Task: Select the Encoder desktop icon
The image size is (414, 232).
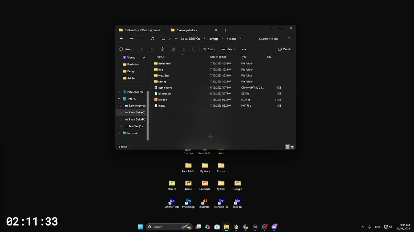Action: point(237,203)
